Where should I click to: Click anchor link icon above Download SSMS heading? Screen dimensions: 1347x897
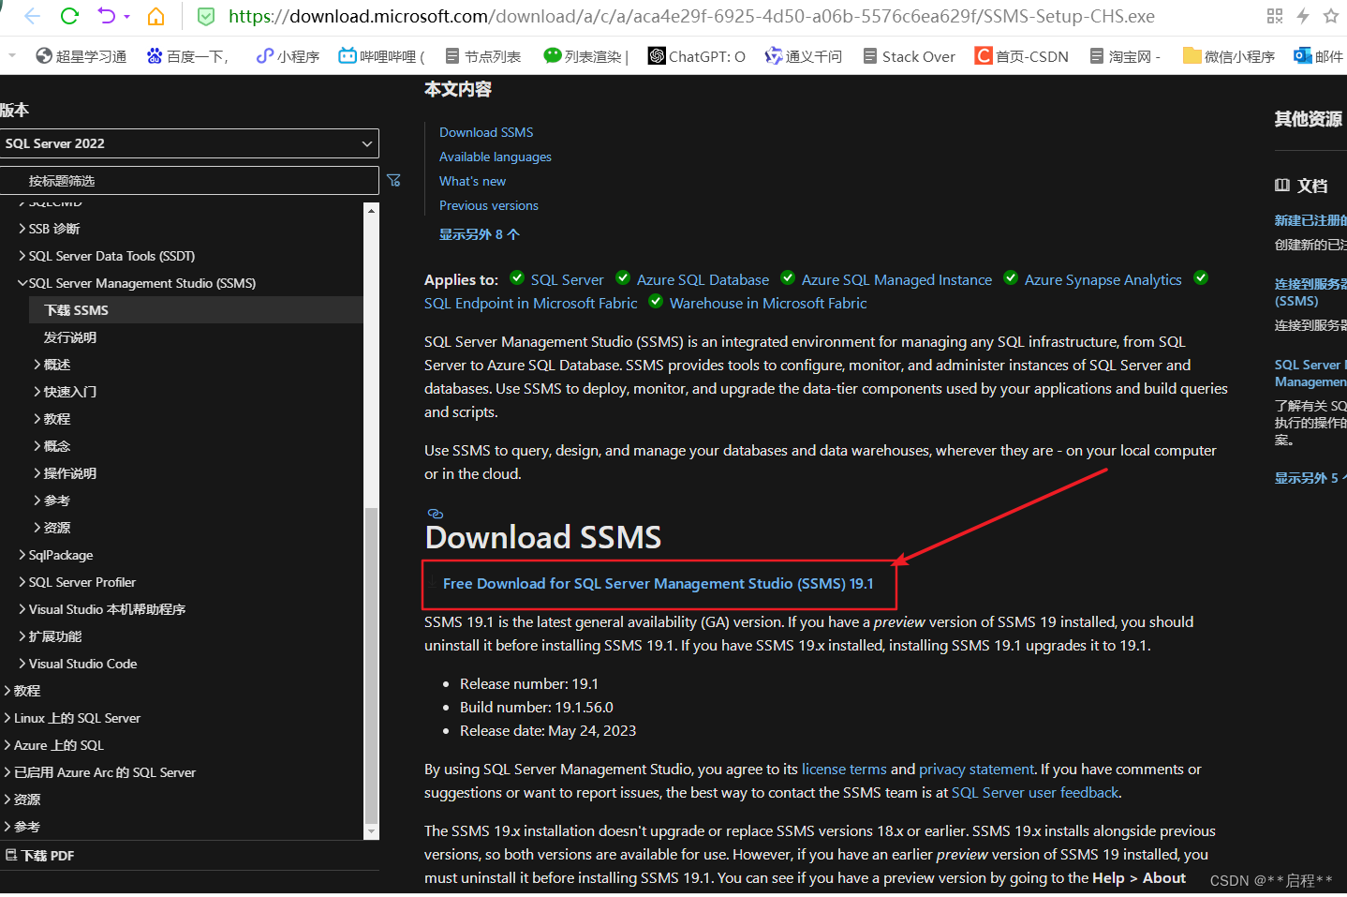(x=435, y=514)
